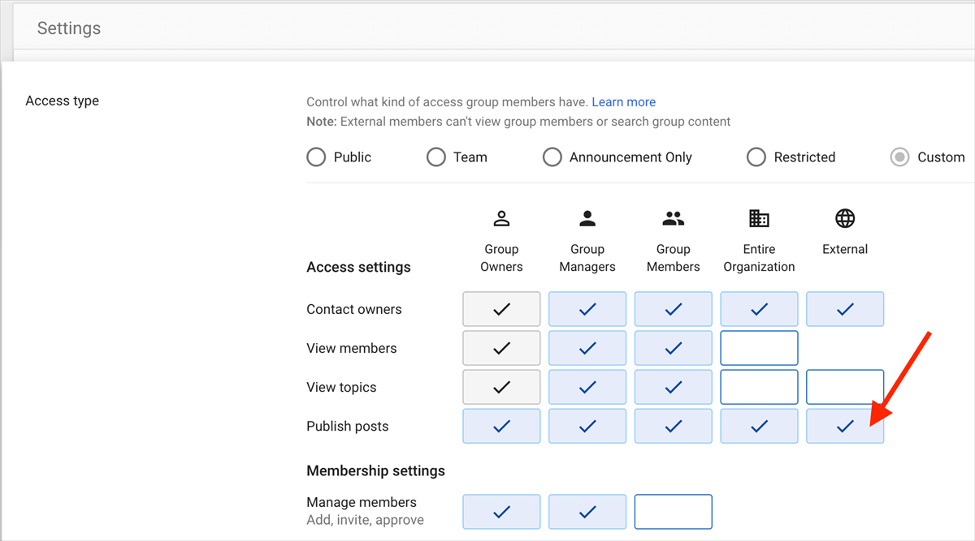The height and width of the screenshot is (541, 975).
Task: Click the Entire Organization building icon
Action: click(x=759, y=218)
